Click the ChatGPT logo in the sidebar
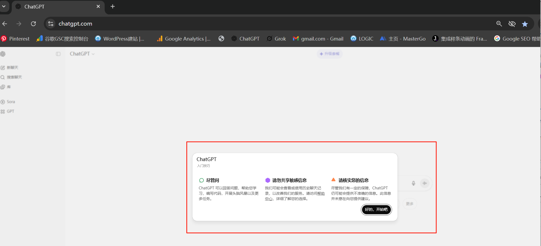 pyautogui.click(x=3, y=54)
